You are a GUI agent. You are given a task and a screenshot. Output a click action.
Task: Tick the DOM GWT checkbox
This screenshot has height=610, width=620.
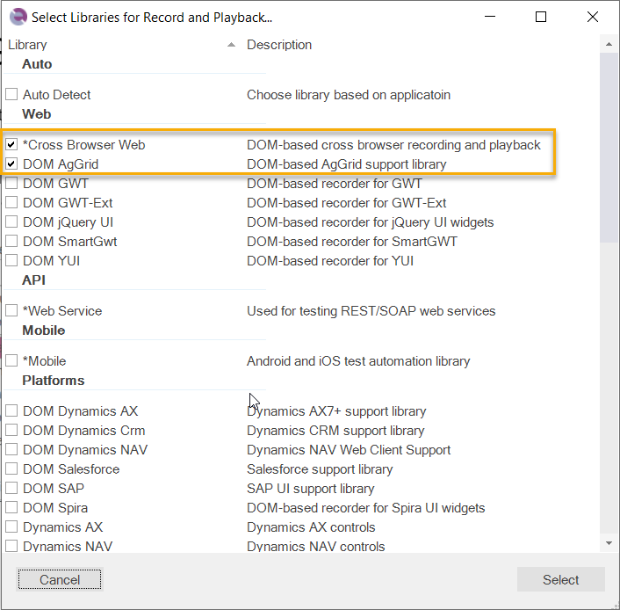(11, 184)
